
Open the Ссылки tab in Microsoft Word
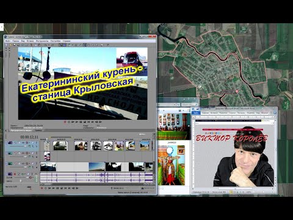pos(233,113)
